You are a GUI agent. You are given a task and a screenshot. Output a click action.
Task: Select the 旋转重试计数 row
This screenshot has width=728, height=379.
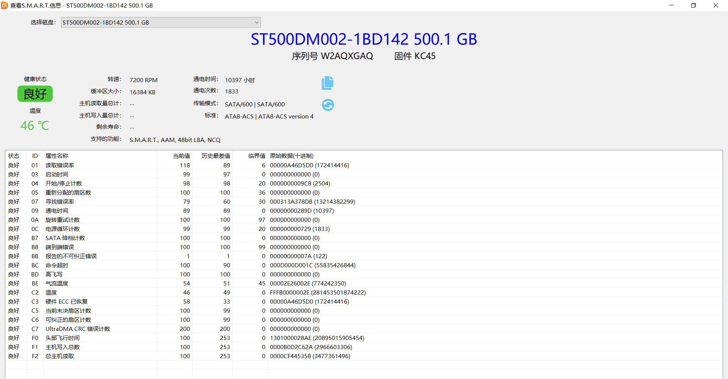[x=364, y=220]
